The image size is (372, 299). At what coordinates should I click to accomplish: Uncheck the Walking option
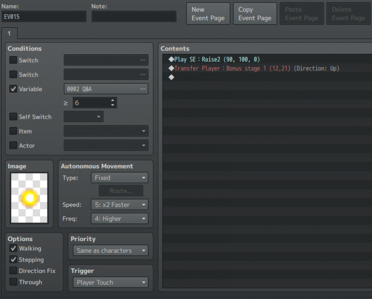[13, 248]
